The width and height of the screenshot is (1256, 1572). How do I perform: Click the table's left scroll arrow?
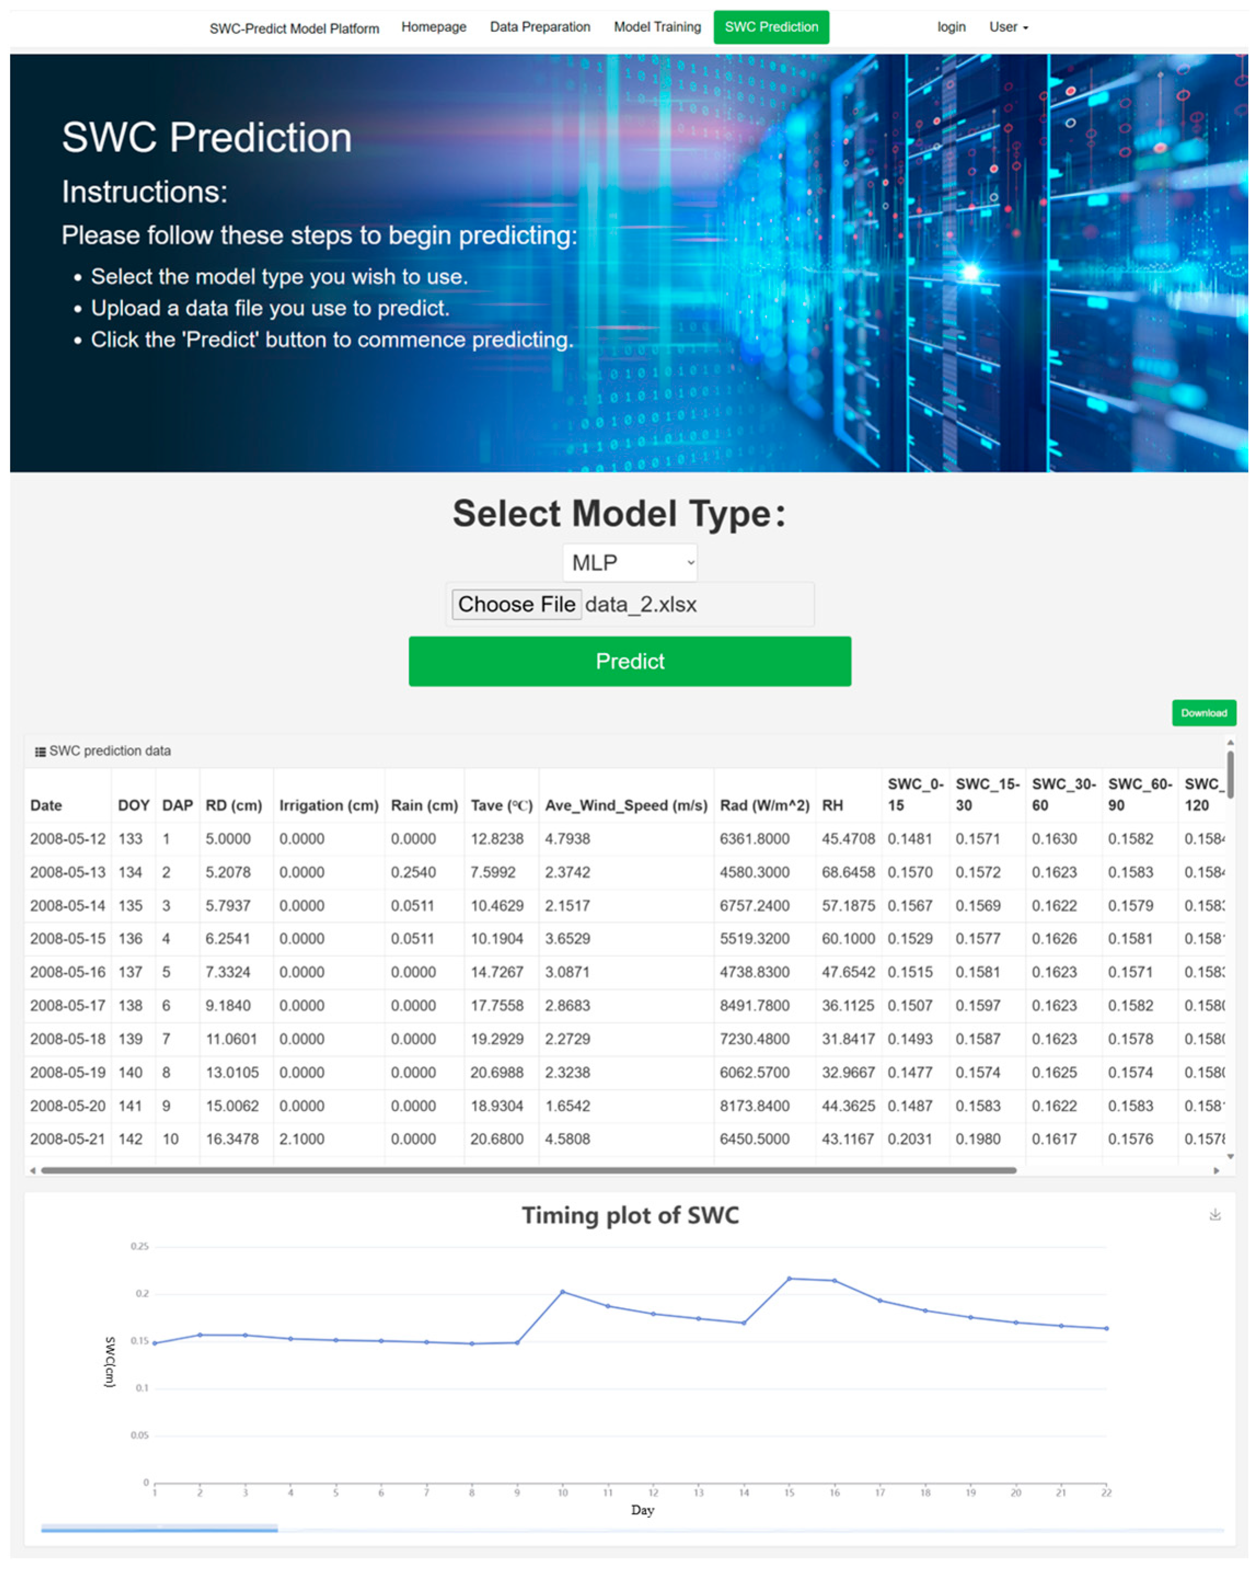(32, 1170)
